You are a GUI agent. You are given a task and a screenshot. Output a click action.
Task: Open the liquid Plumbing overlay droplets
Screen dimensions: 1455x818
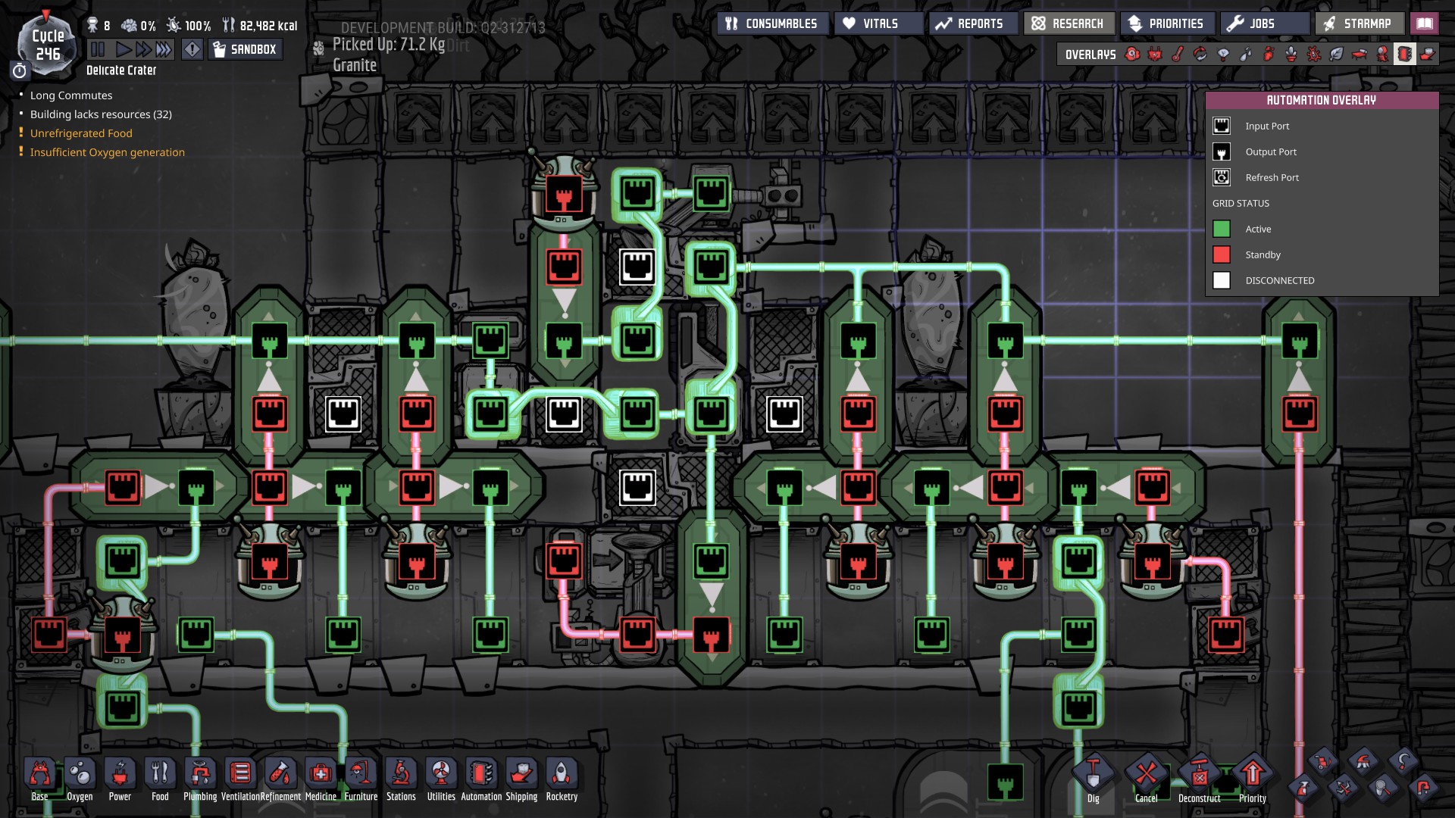[x=1246, y=54]
